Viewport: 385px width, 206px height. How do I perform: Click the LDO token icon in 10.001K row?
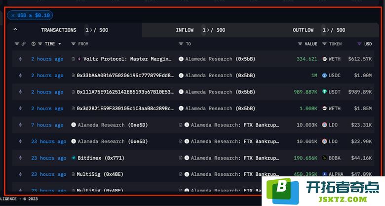(x=325, y=141)
